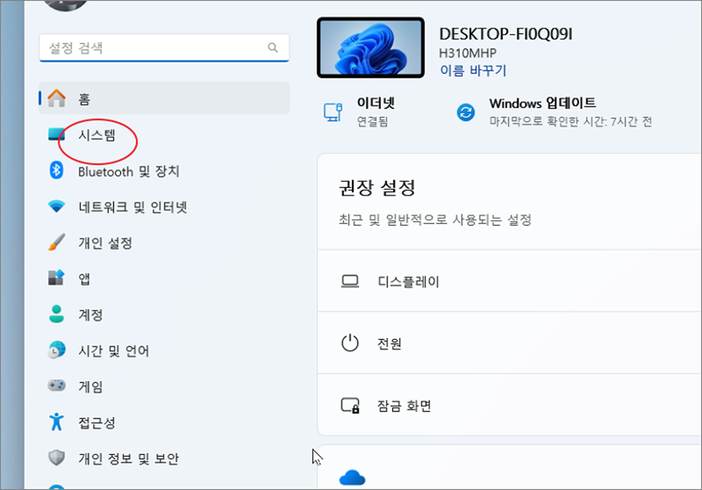Open Windows 업데이트 status tile
The image size is (702, 490).
pyautogui.click(x=554, y=112)
